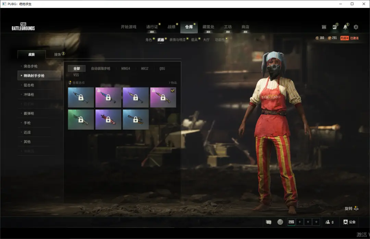Go to the 商店 store tab

coord(245,27)
